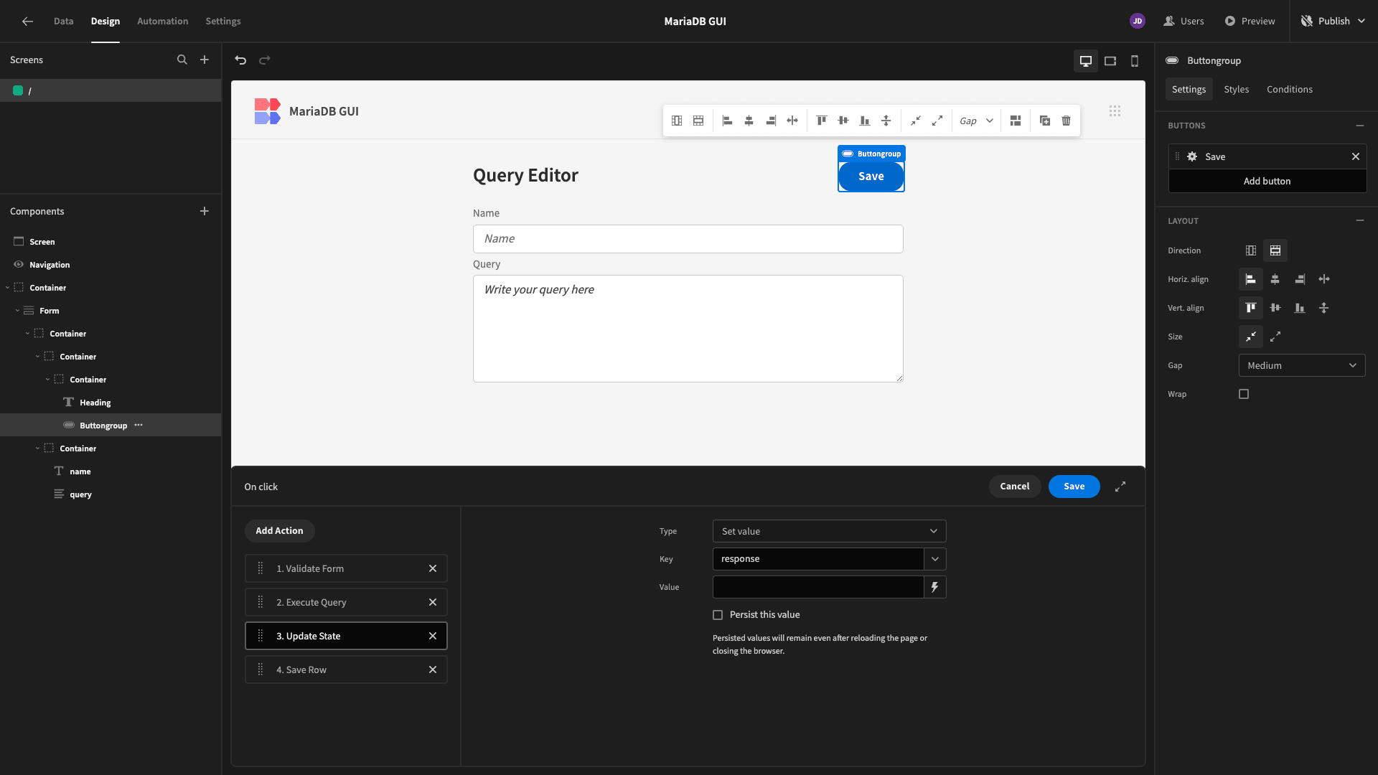Image resolution: width=1378 pixels, height=775 pixels.
Task: Toggle the Wrap checkbox
Action: 1244,394
